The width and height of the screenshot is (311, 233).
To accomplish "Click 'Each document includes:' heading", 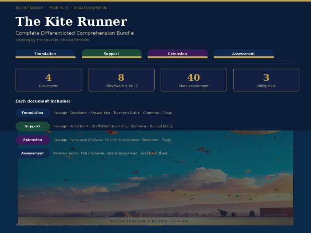I will tap(43, 101).
